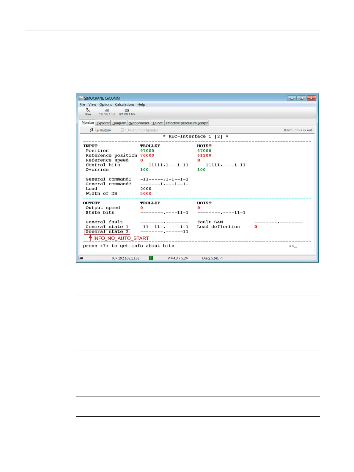The width and height of the screenshot is (354, 472).
Task: Click the hoist Control bits value
Action: [221, 165]
